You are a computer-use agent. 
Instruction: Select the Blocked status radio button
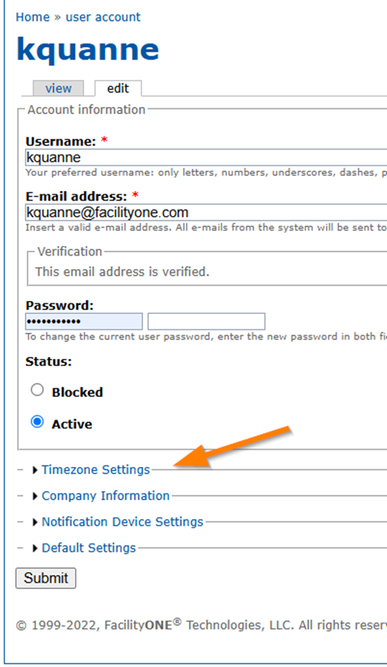37,390
